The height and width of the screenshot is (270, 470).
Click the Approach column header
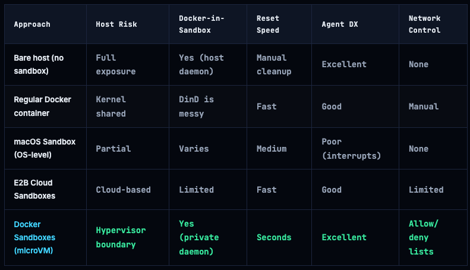pyautogui.click(x=32, y=24)
